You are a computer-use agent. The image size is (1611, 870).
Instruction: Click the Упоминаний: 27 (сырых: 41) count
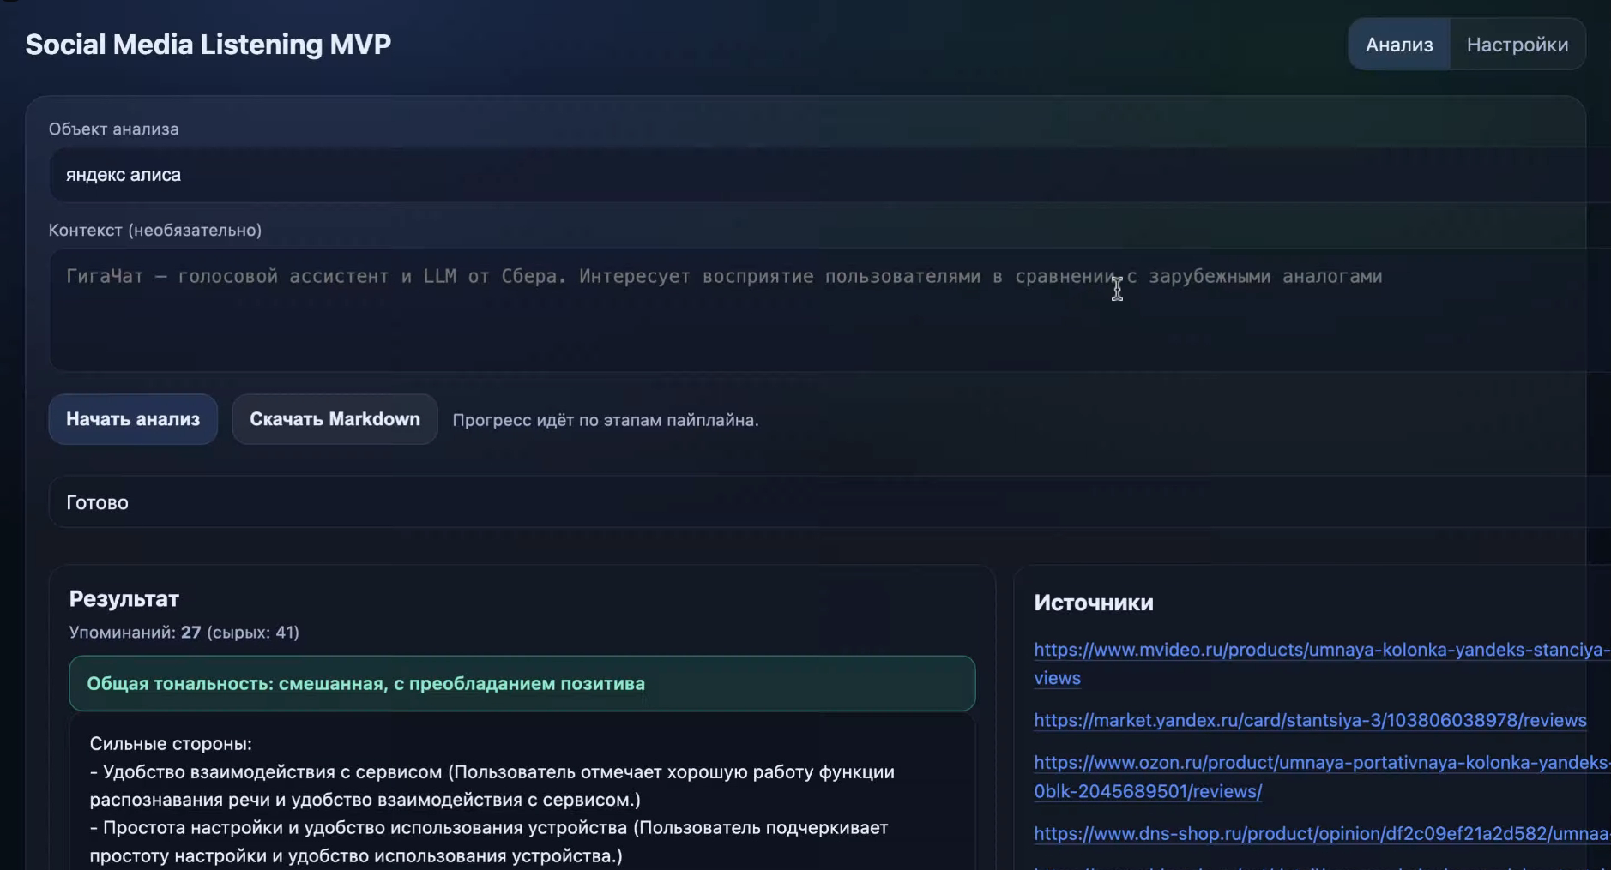coord(184,633)
